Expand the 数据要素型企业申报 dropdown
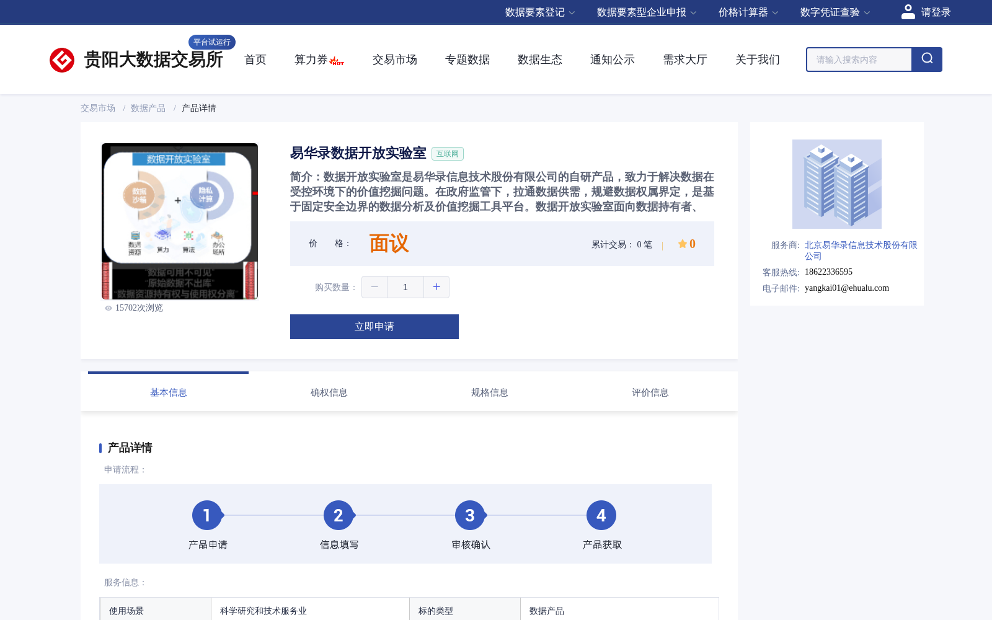The width and height of the screenshot is (992, 620). tap(647, 12)
